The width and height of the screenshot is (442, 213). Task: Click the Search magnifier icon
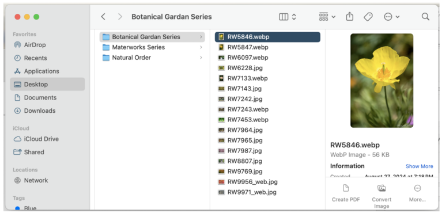tap(425, 17)
